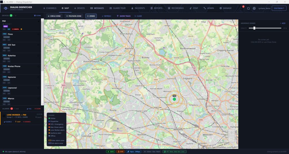
Task: Click SILENCE on the Lone Worker alarm
Action: coord(8,122)
